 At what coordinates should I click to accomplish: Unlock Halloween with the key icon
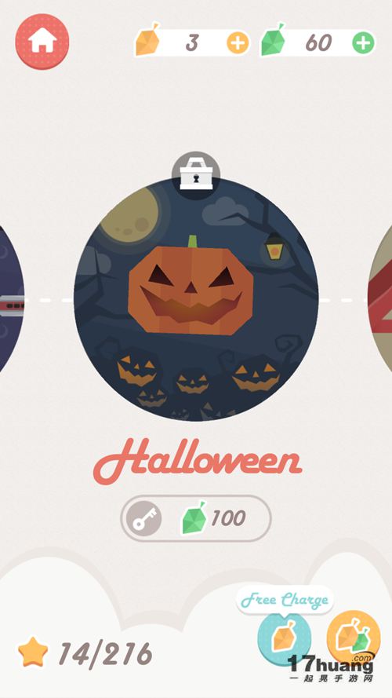point(143,519)
